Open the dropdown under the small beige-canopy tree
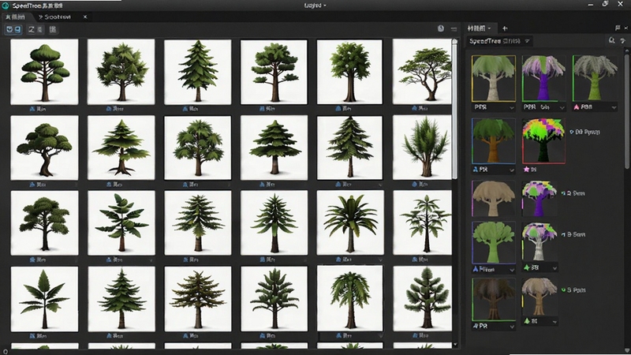The width and height of the screenshot is (631, 355). click(x=554, y=322)
